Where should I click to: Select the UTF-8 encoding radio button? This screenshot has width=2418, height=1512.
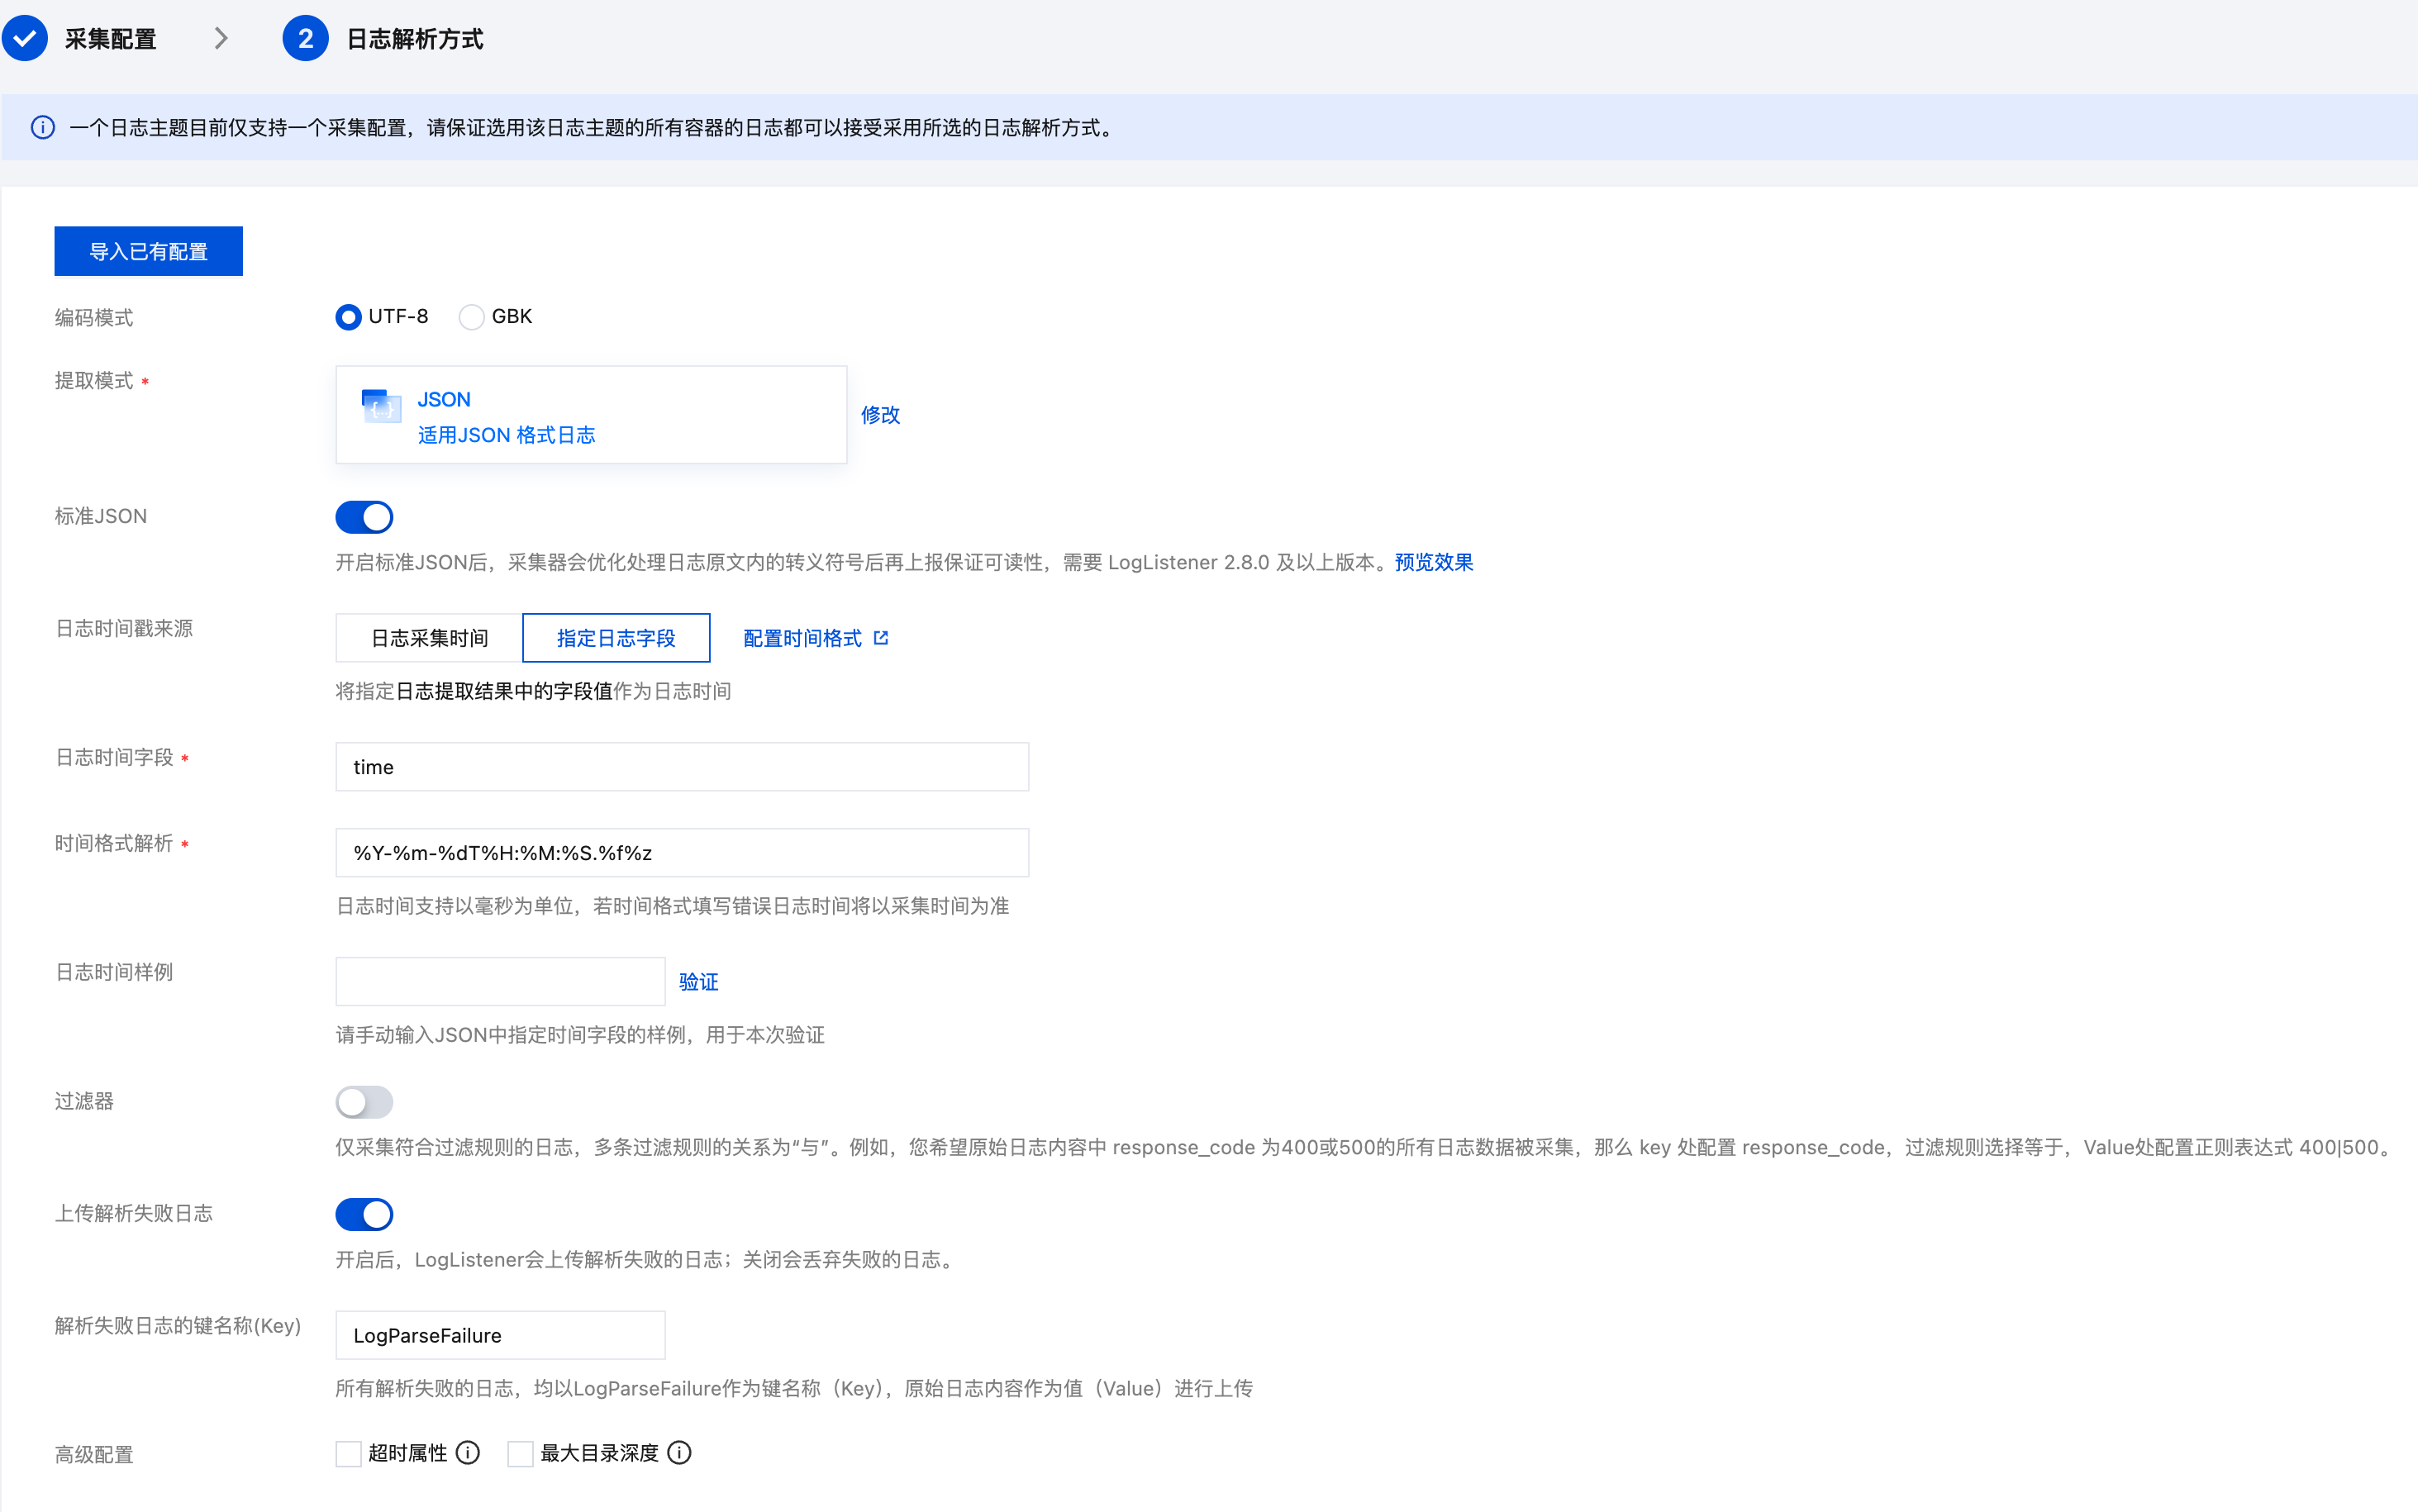tap(348, 317)
